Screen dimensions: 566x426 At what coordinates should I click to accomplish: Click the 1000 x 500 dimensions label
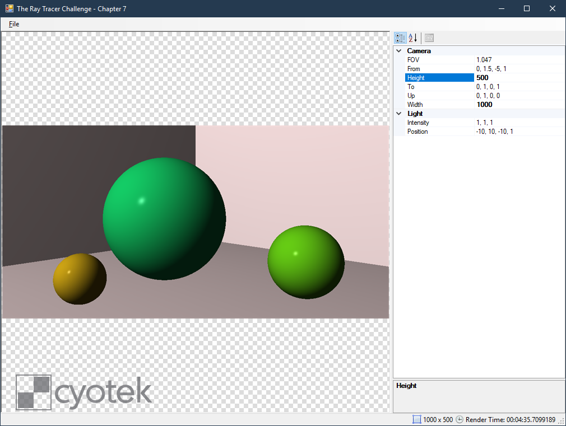[438, 419]
